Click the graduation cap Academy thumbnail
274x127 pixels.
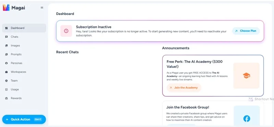(246, 76)
